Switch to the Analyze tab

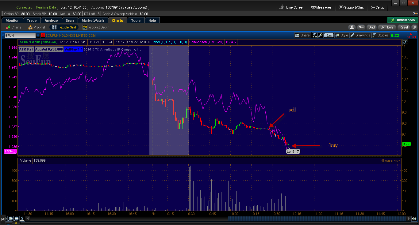[51, 21]
